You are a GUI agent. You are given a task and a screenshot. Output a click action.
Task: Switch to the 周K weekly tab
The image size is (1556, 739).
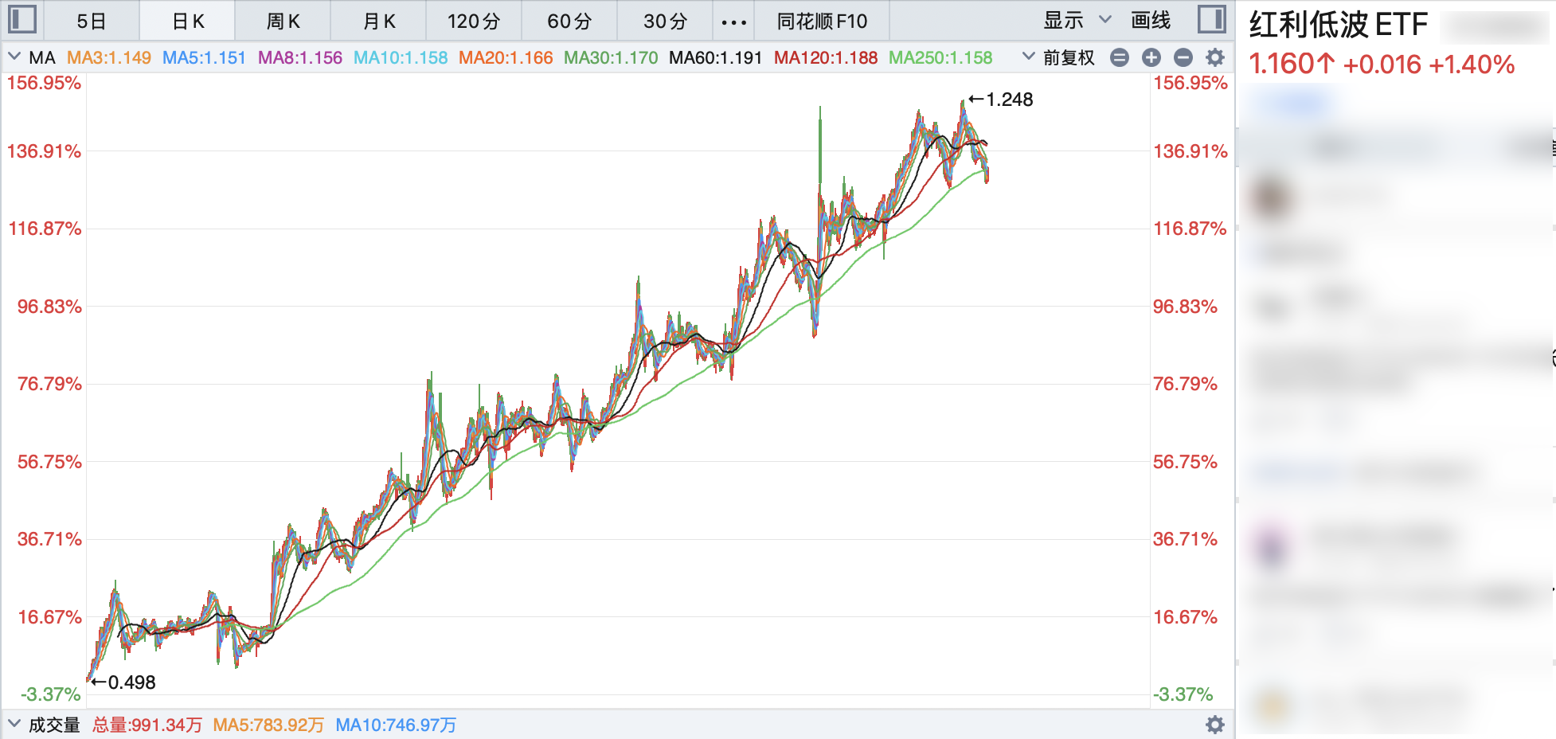tap(283, 22)
